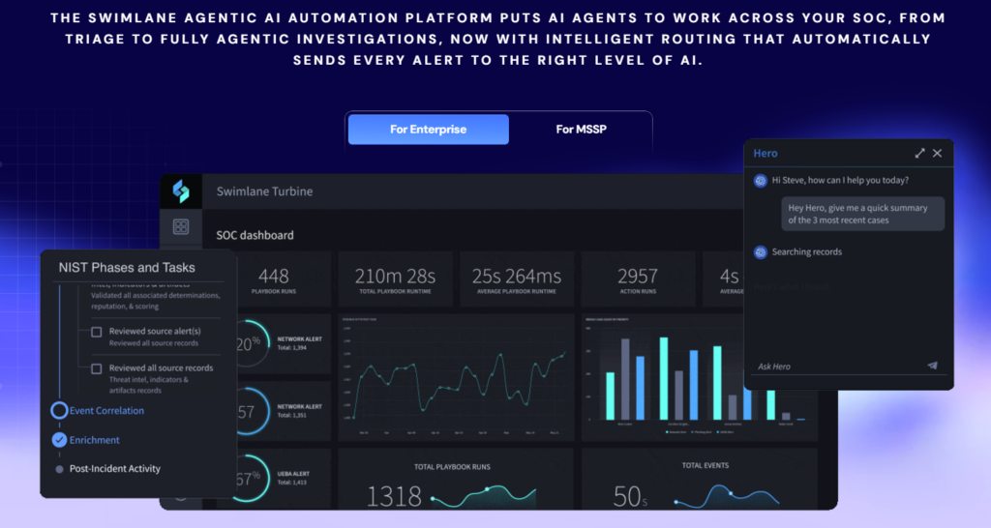Click the Swimlane logo icon
991x528 pixels.
click(181, 191)
